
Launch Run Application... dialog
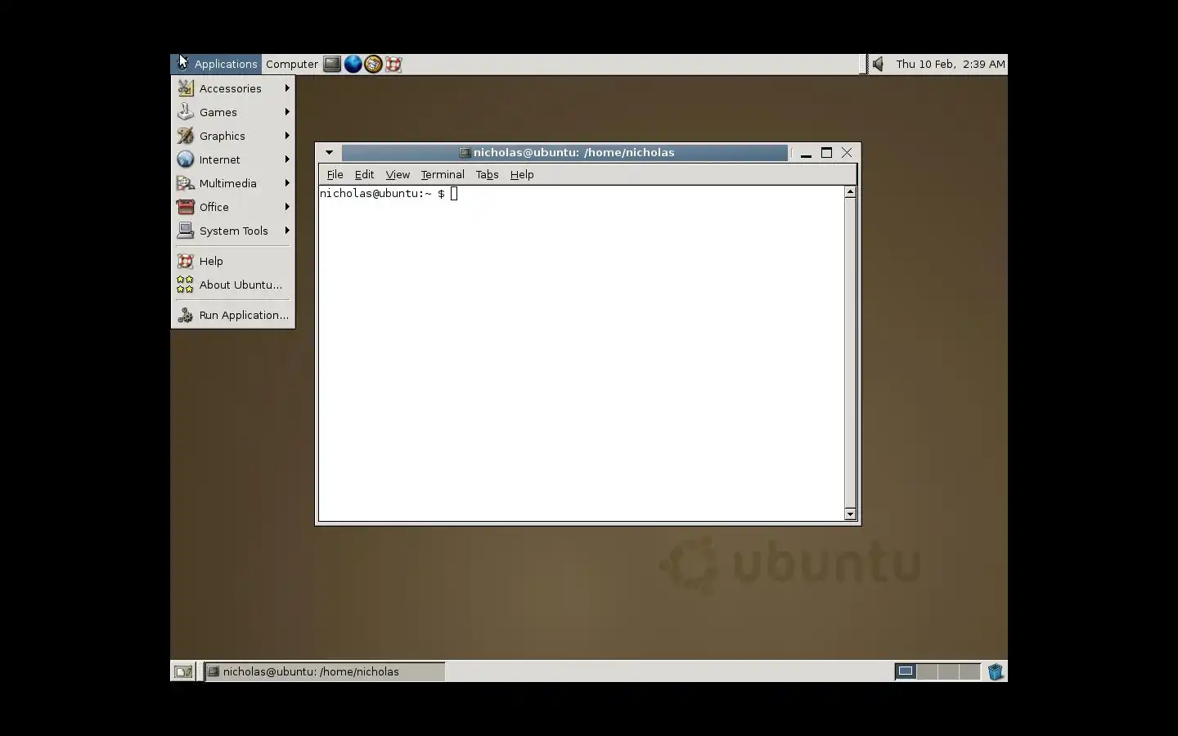pyautogui.click(x=233, y=315)
